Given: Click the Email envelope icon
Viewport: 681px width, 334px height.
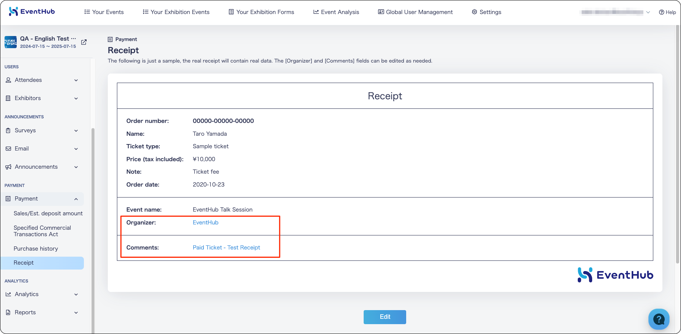Looking at the screenshot, I should pyautogui.click(x=8, y=149).
